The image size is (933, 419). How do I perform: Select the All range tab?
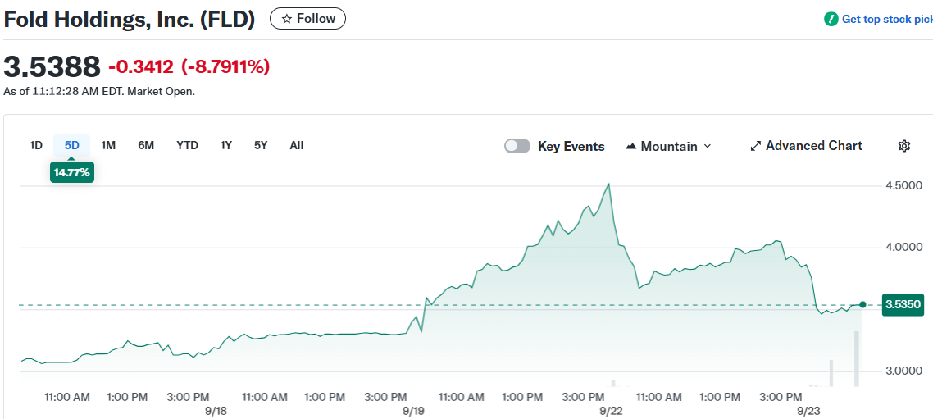pyautogui.click(x=296, y=145)
